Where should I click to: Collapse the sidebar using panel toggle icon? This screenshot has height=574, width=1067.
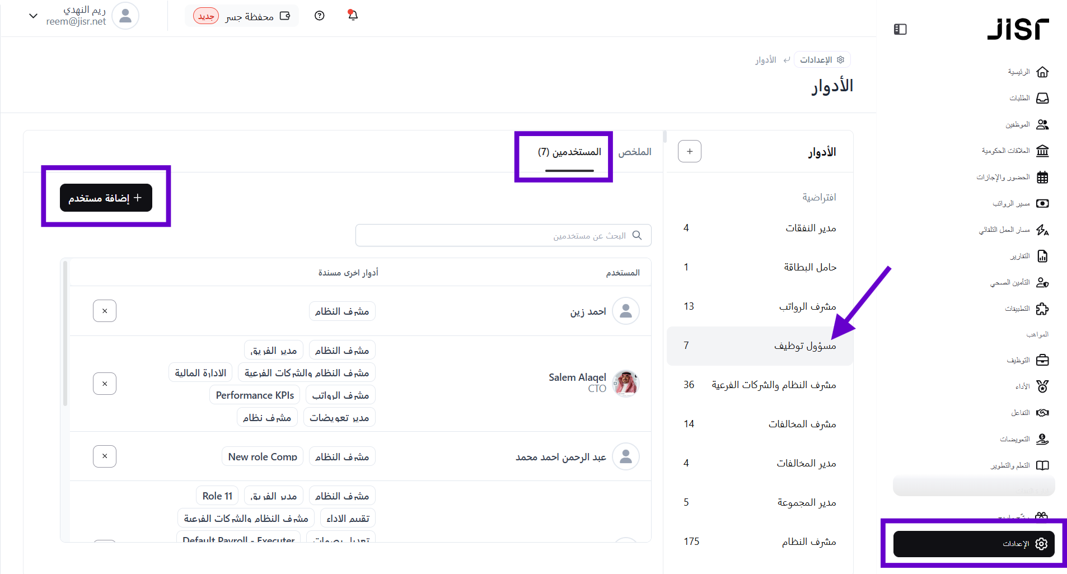coord(900,29)
